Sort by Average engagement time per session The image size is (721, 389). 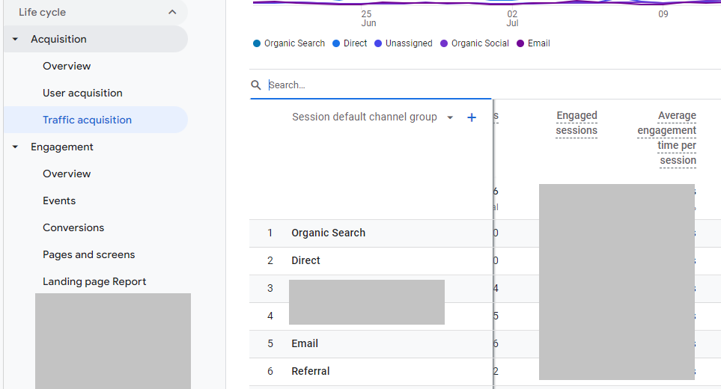pyautogui.click(x=667, y=138)
